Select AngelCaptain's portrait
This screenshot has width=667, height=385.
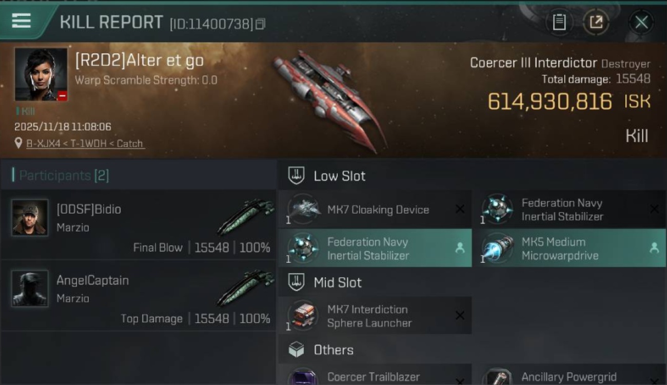click(30, 288)
